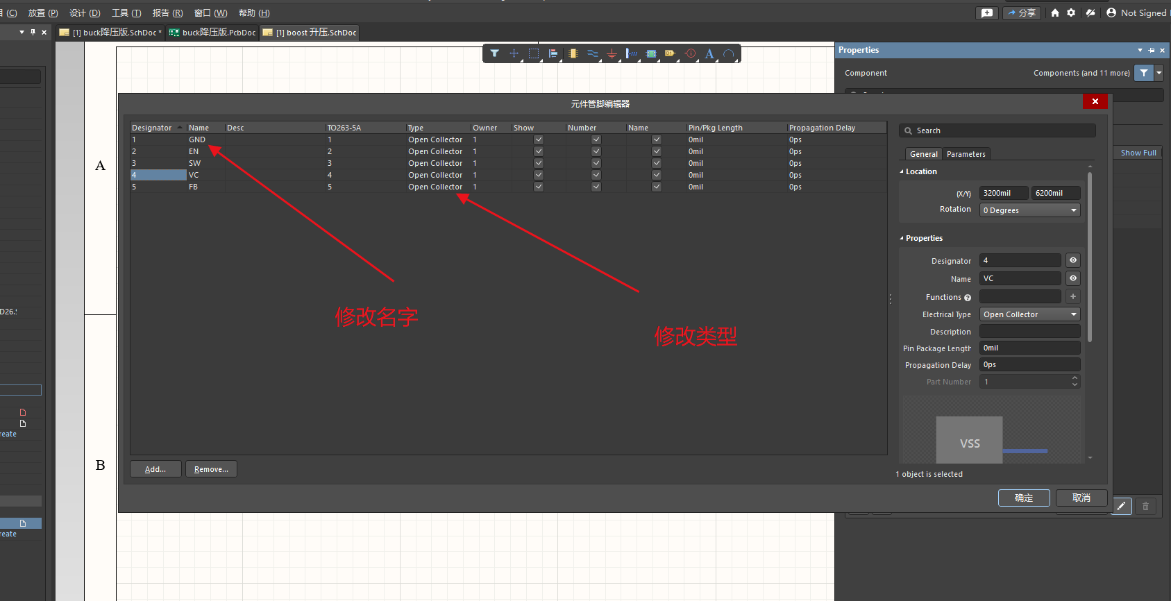Uncheck Show checkbox for GND pin row
Screen dimensions: 1171x601
pos(539,139)
